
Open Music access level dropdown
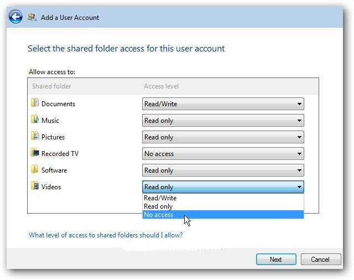click(223, 120)
